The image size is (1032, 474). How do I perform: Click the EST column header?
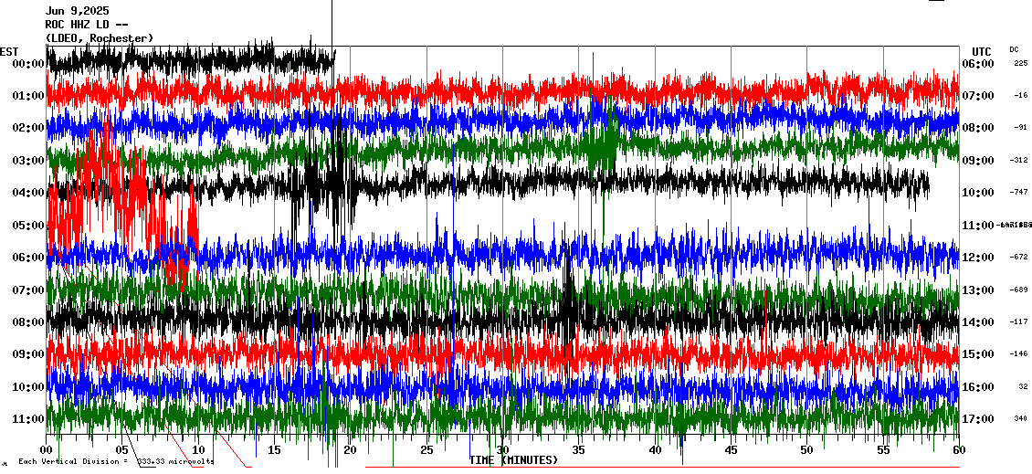[9, 51]
